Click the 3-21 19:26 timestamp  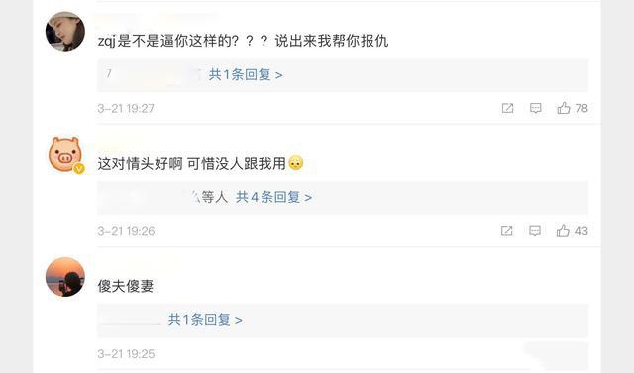[x=126, y=231]
